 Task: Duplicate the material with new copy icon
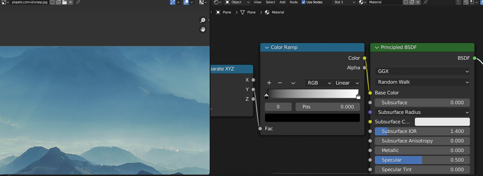tap(412, 2)
